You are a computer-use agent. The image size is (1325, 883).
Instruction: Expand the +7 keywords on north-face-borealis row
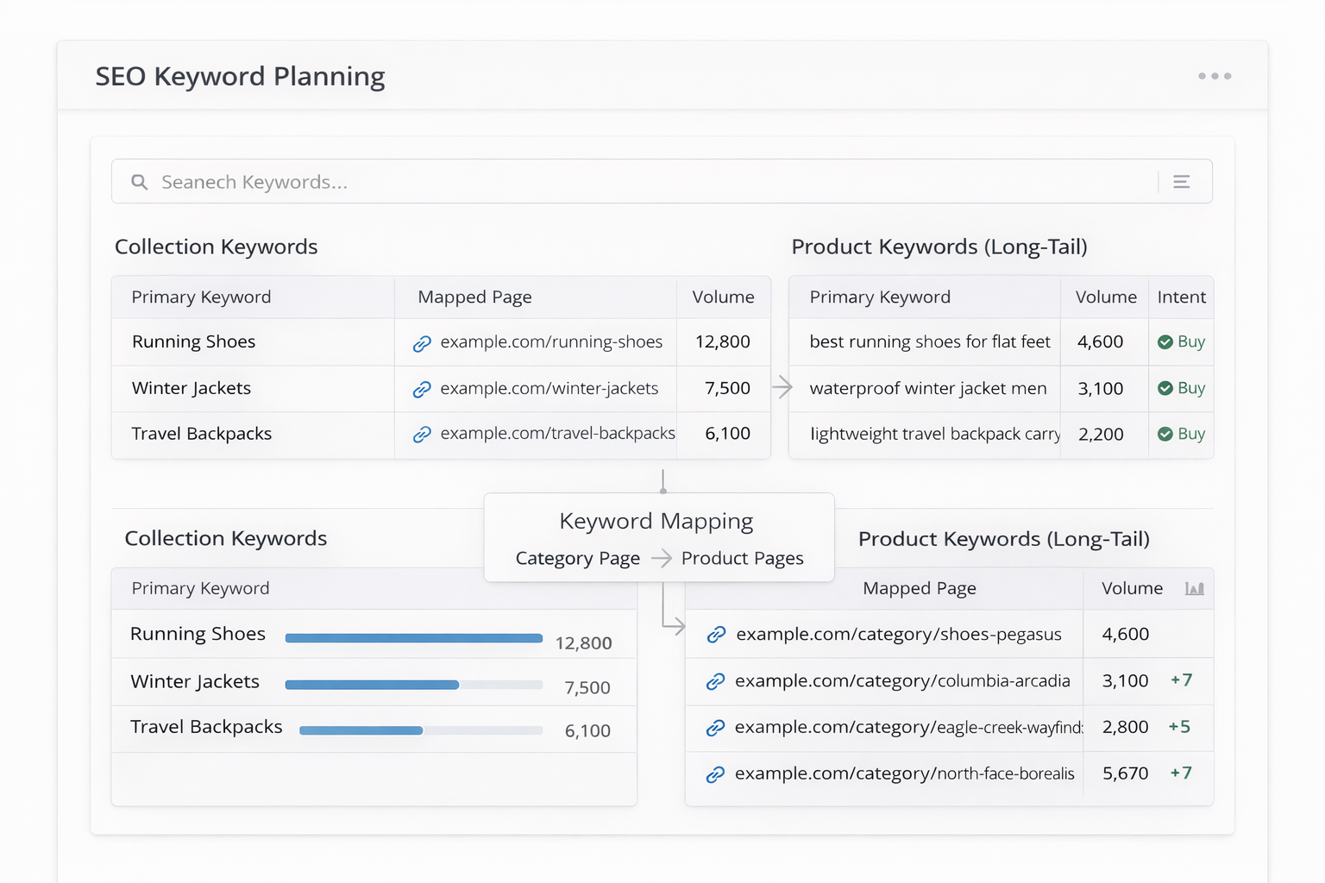point(1180,773)
